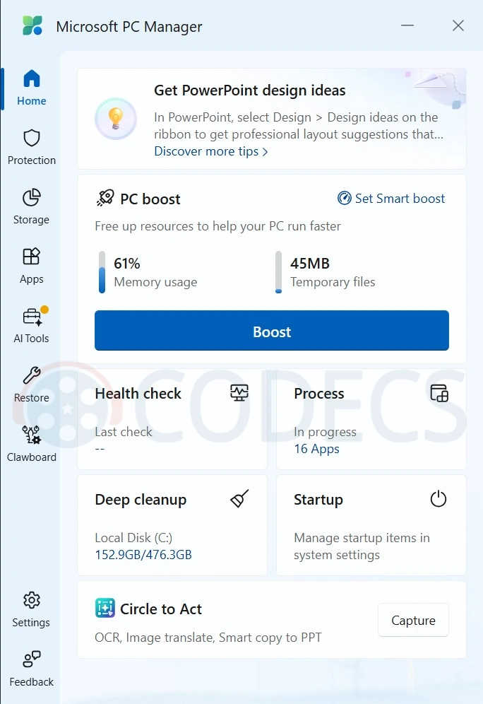Click the Local Disk (C:) label

[133, 538]
